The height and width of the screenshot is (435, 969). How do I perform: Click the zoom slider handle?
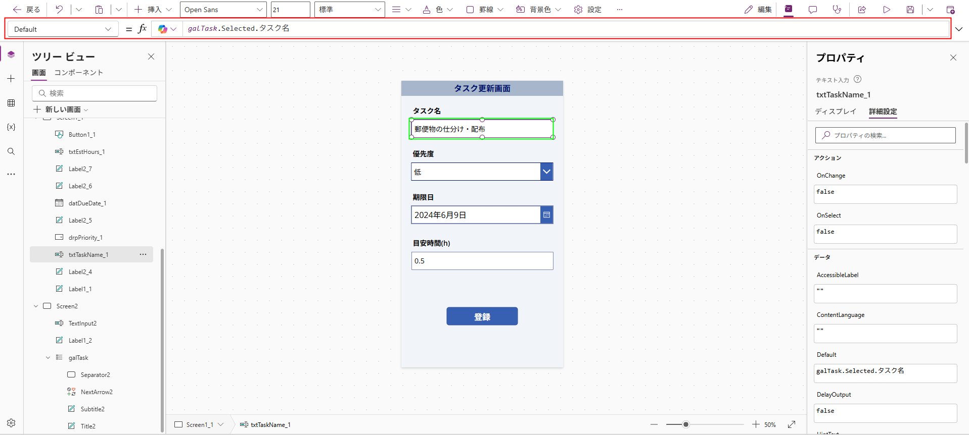686,424
